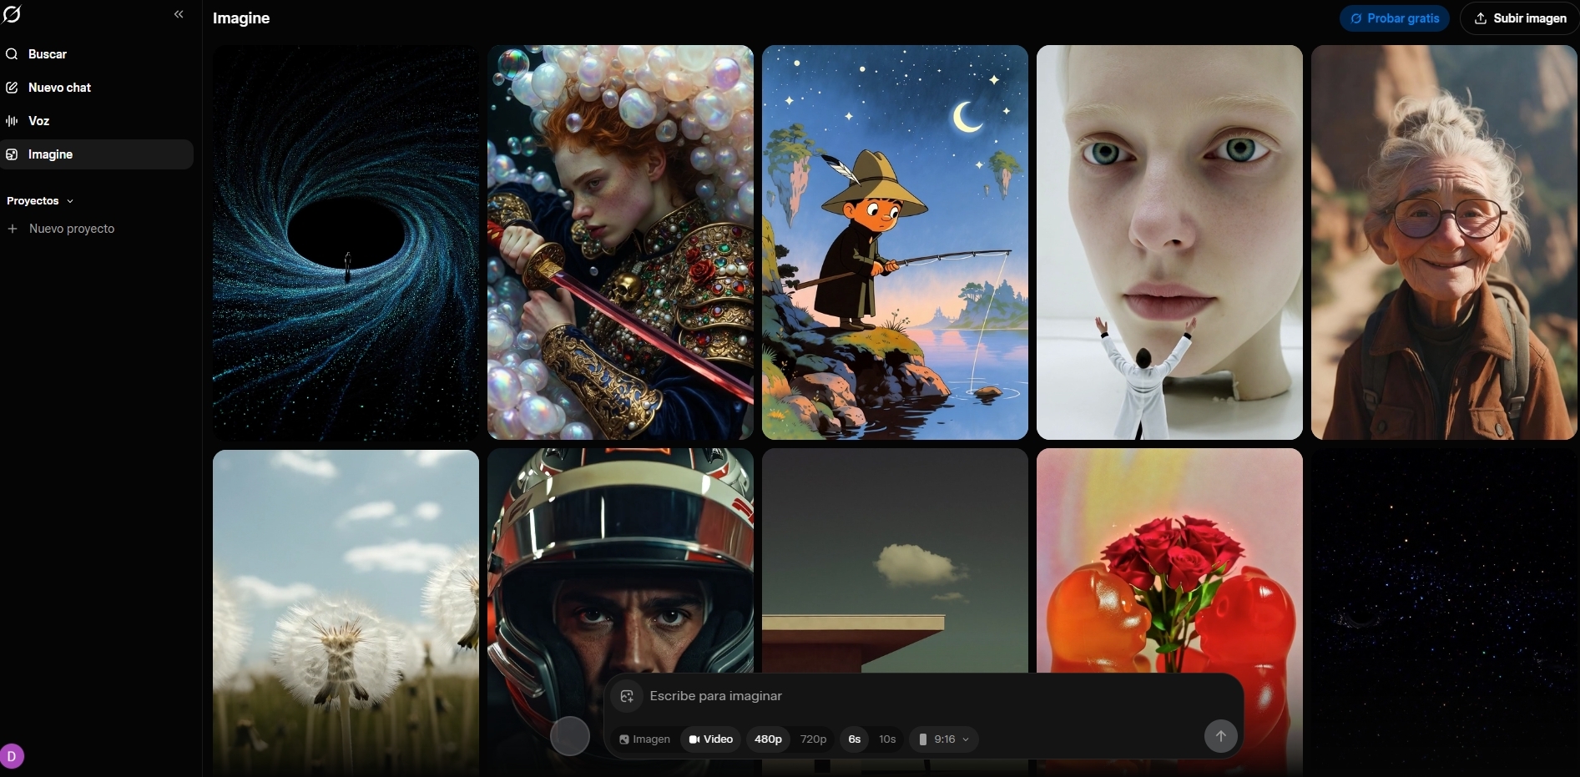
Task: Collapse the sidebar with double chevron
Action: point(179,14)
